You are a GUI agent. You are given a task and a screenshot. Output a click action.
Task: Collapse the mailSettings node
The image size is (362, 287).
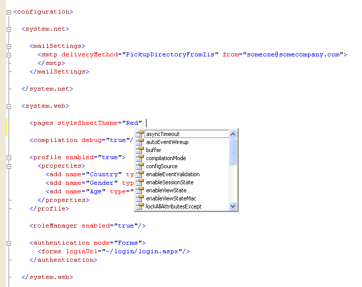click(x=9, y=46)
